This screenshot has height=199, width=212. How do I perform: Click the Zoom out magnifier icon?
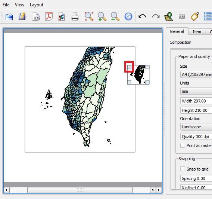tap(115, 16)
